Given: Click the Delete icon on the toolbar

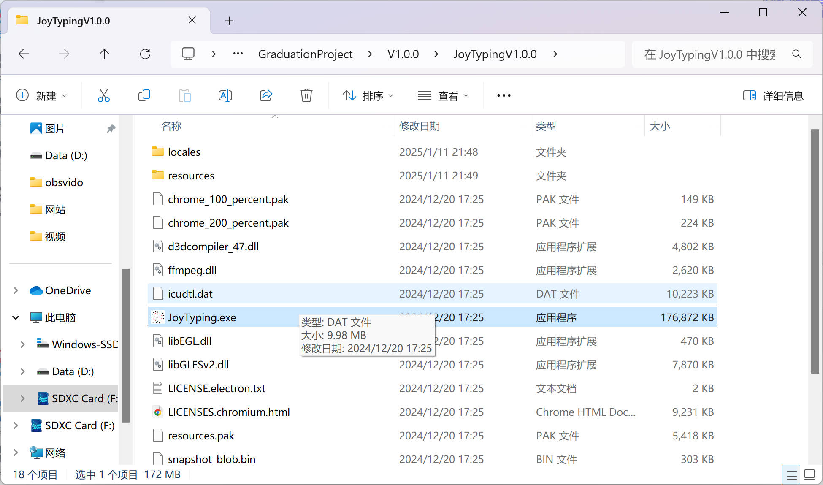Looking at the screenshot, I should 306,95.
